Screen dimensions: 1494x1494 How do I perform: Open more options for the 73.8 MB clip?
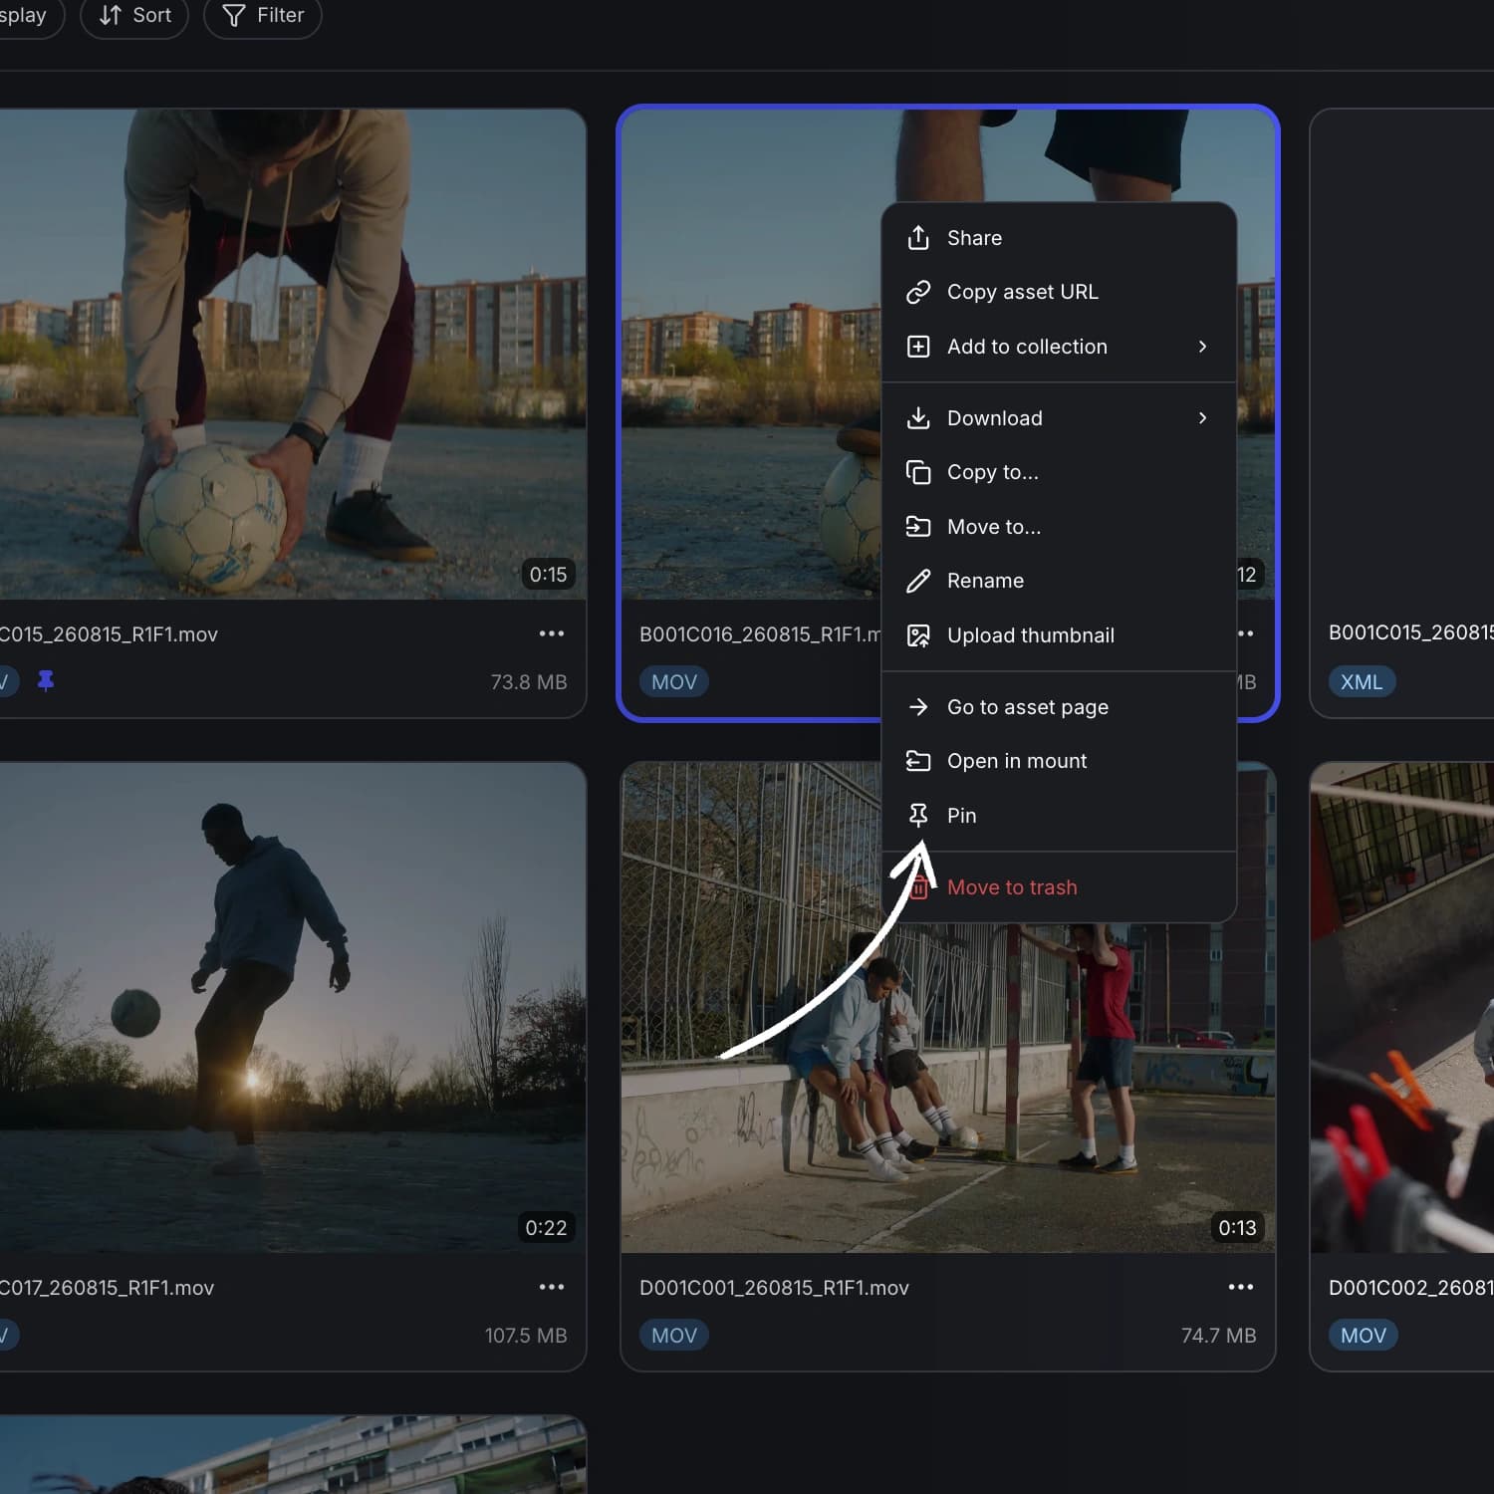(552, 633)
